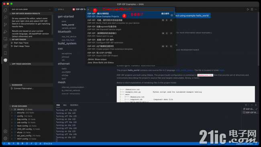Select ESP-IDF Configure ESP-IDF extension command

coord(130,41)
